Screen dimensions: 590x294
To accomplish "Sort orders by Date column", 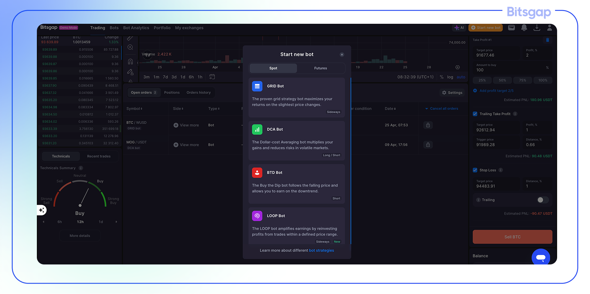I will coord(390,108).
